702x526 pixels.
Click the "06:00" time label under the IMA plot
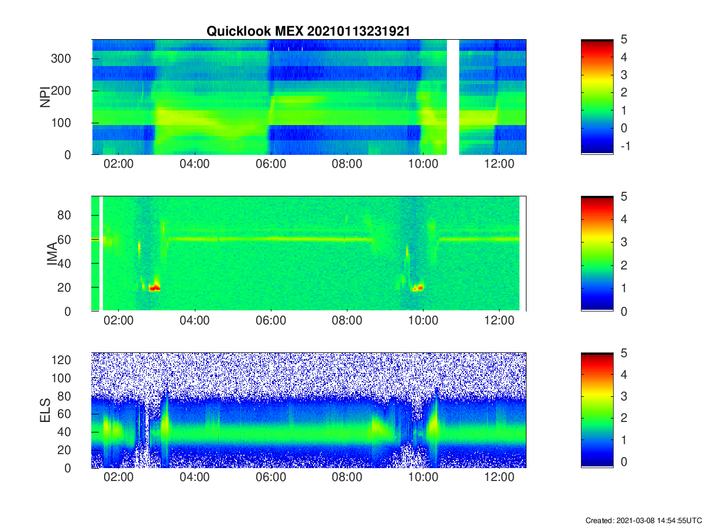coord(271,321)
